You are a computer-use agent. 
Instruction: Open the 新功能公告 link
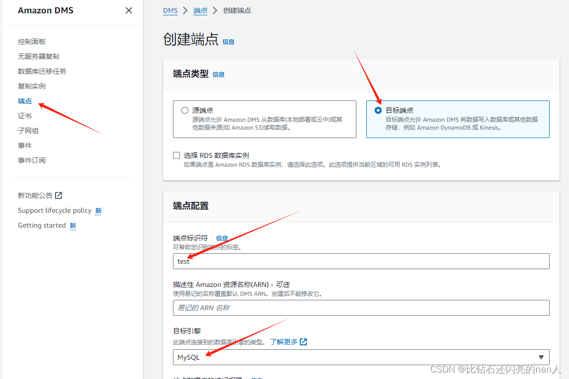coord(35,195)
